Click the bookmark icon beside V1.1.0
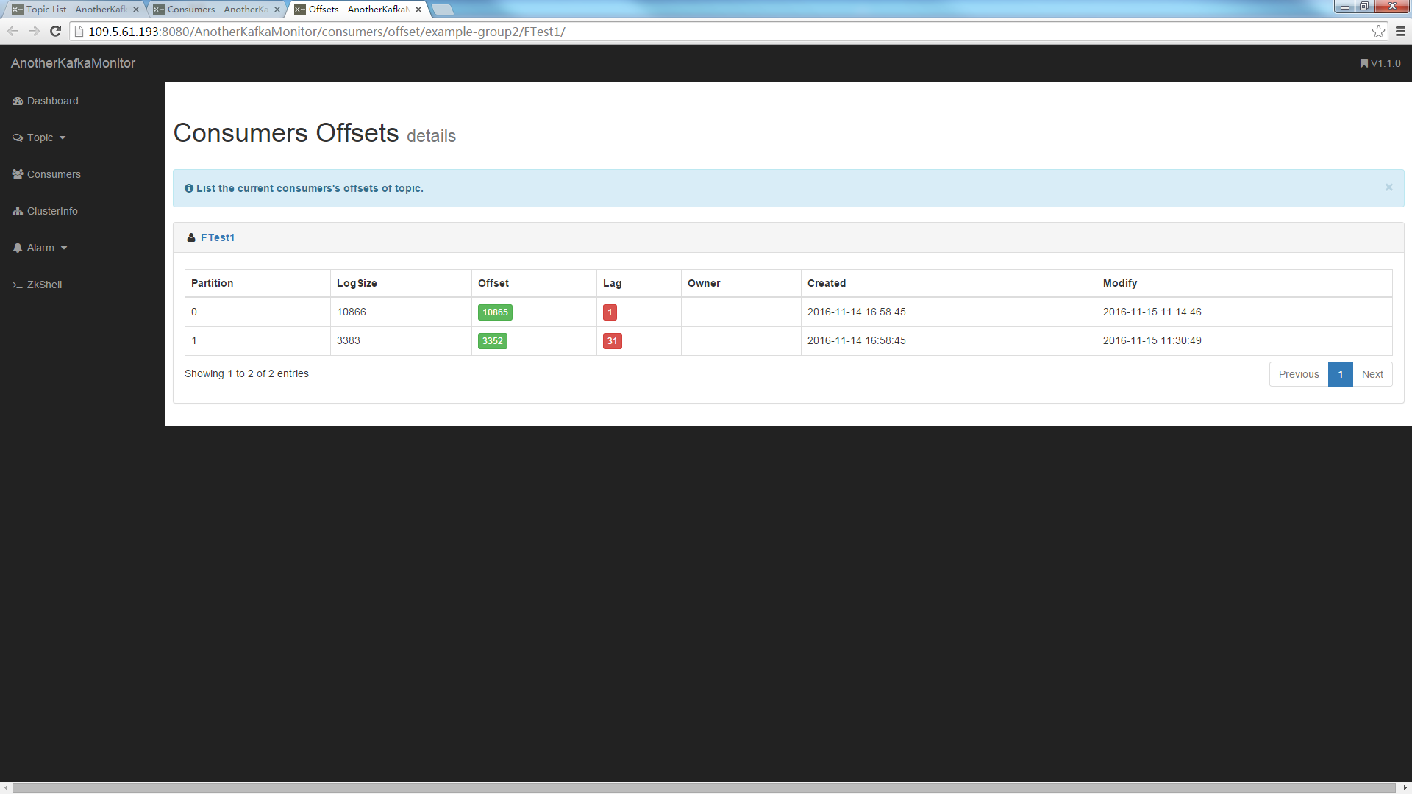 pos(1363,63)
